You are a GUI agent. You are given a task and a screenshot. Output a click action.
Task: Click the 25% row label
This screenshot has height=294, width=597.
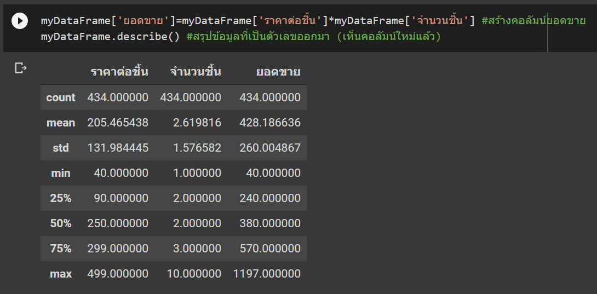click(61, 198)
